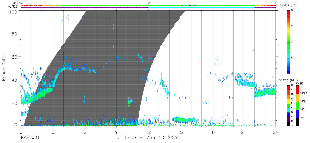Screen dimensions: 310x143
Task: Click the 'Range Gate' y-axis label
Action: (x=4, y=68)
